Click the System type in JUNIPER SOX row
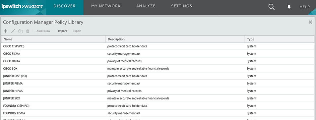Viewport: 316px width, 120px height. 251,98
